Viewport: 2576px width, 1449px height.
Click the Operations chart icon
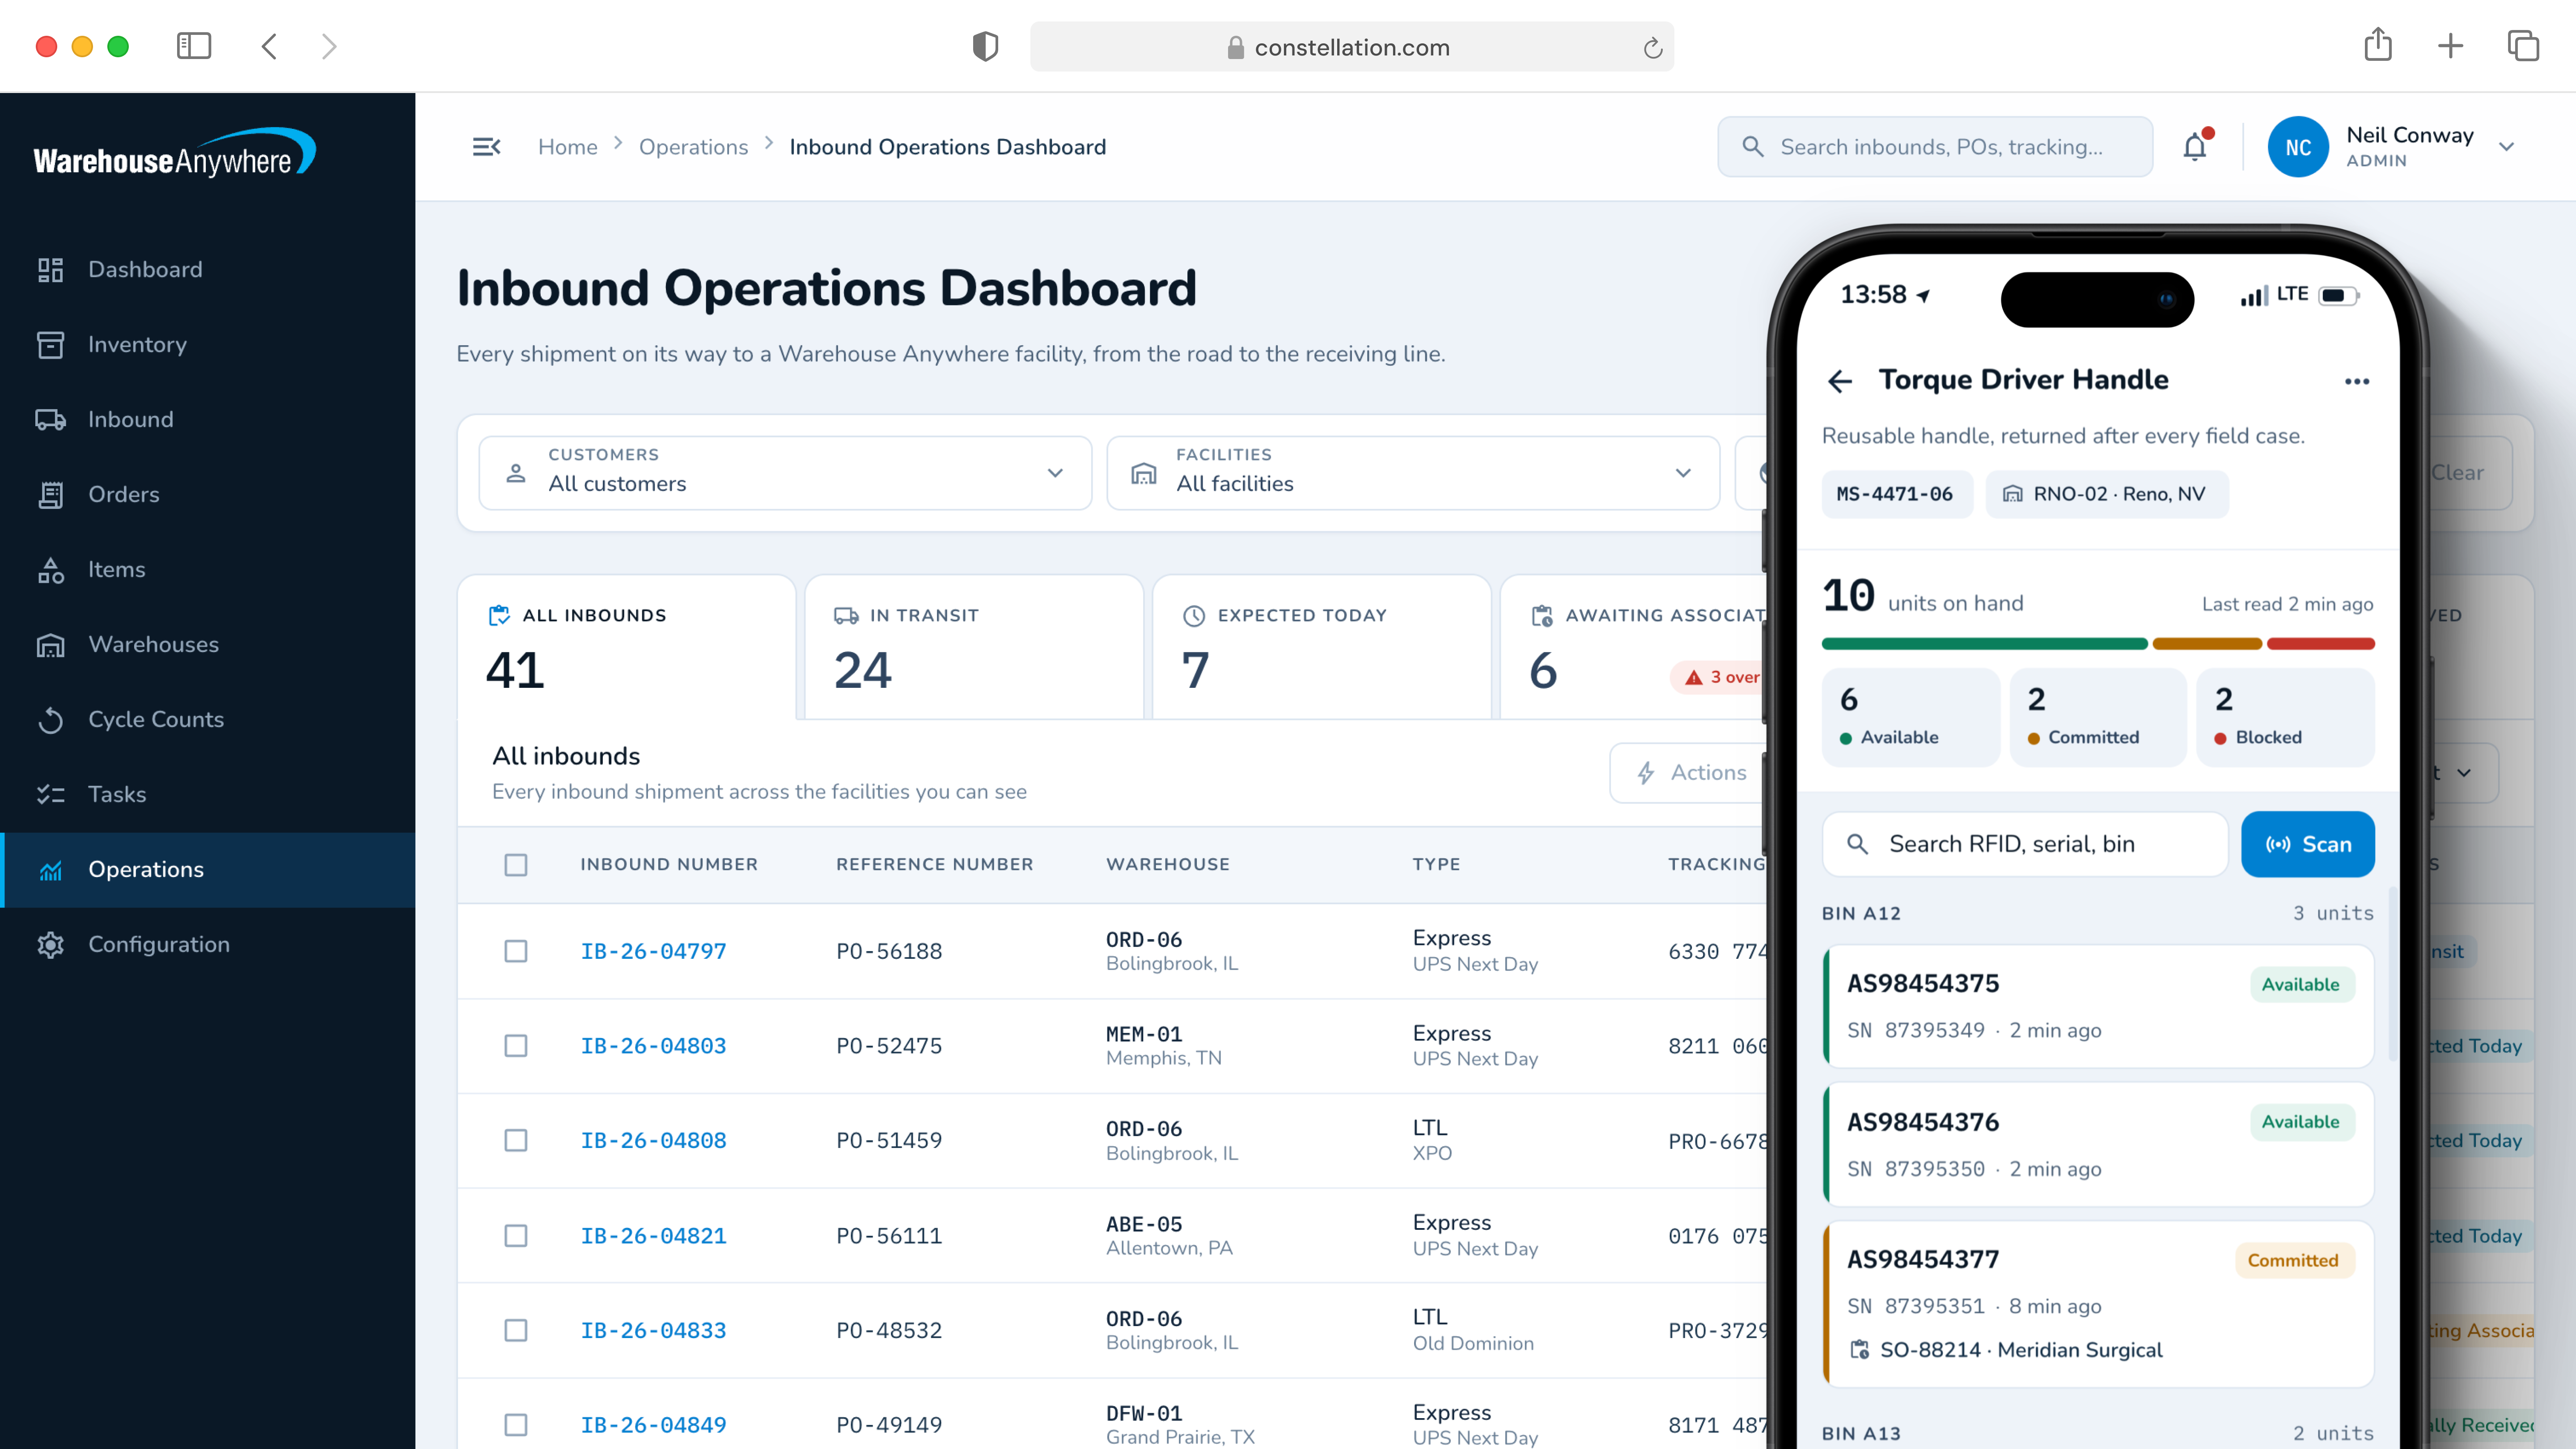point(50,870)
